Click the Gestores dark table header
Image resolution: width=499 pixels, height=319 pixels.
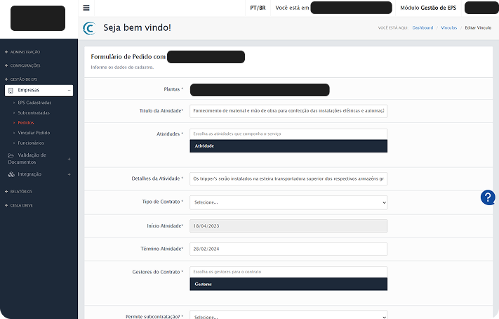coord(288,284)
